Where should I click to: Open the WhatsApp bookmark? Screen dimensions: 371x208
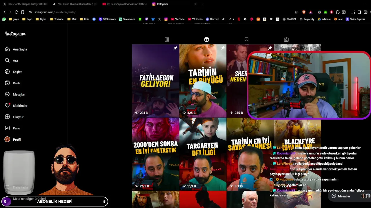pos(4,19)
